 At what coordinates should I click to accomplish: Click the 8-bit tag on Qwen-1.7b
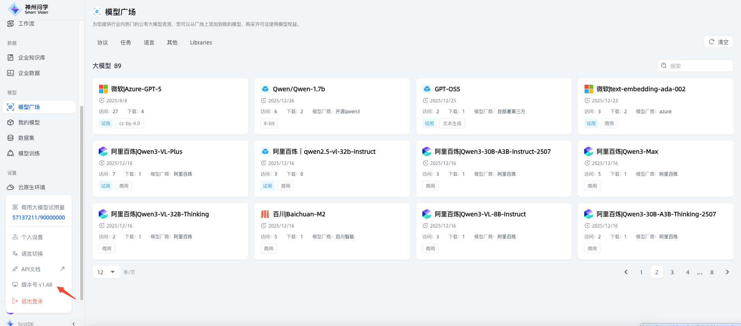(x=269, y=124)
